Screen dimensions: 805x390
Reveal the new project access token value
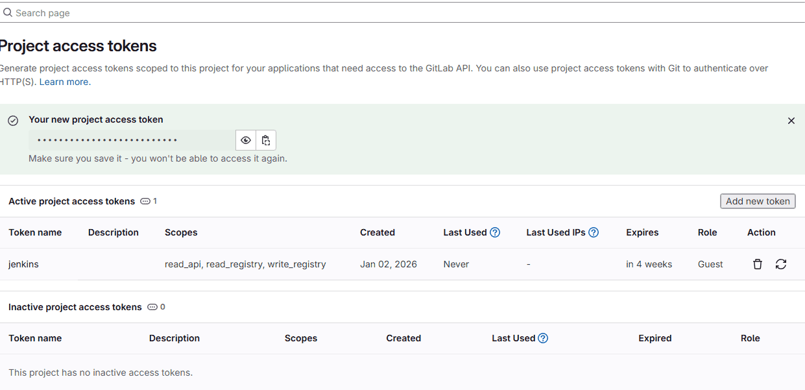point(246,140)
